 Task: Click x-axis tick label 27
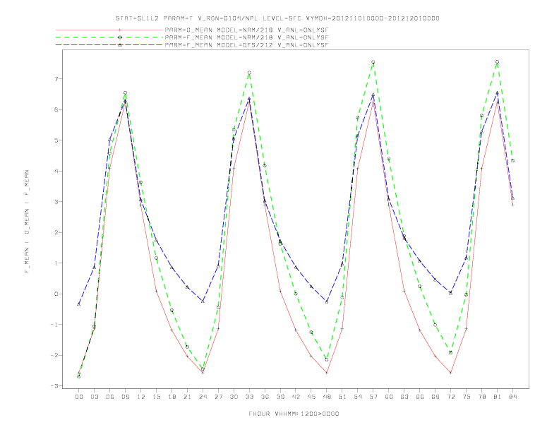click(x=219, y=397)
